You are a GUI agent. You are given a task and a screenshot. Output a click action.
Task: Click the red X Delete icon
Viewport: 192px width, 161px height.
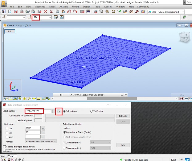pos(45,12)
